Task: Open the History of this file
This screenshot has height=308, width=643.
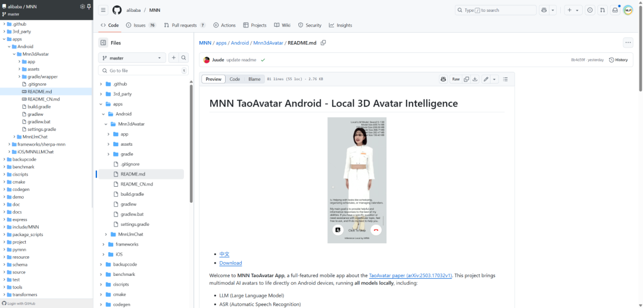Action: [x=619, y=60]
